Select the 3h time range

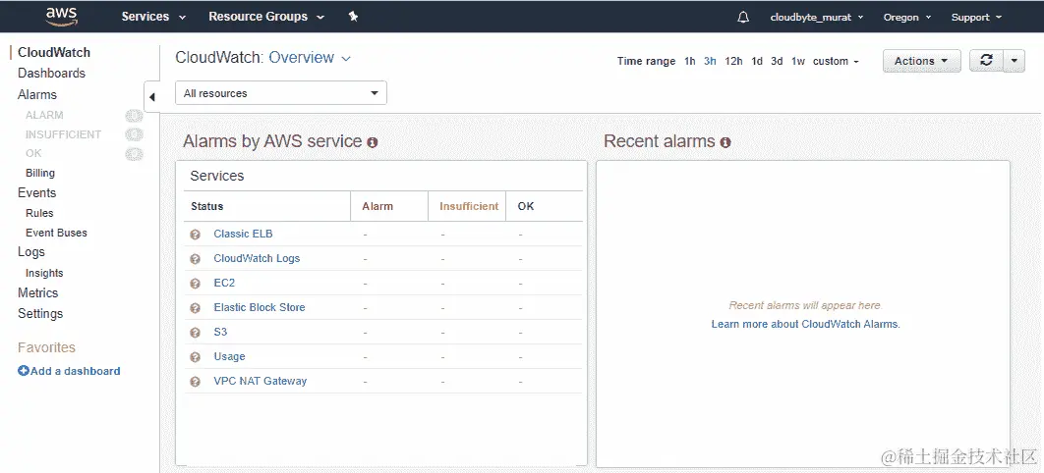pos(710,61)
